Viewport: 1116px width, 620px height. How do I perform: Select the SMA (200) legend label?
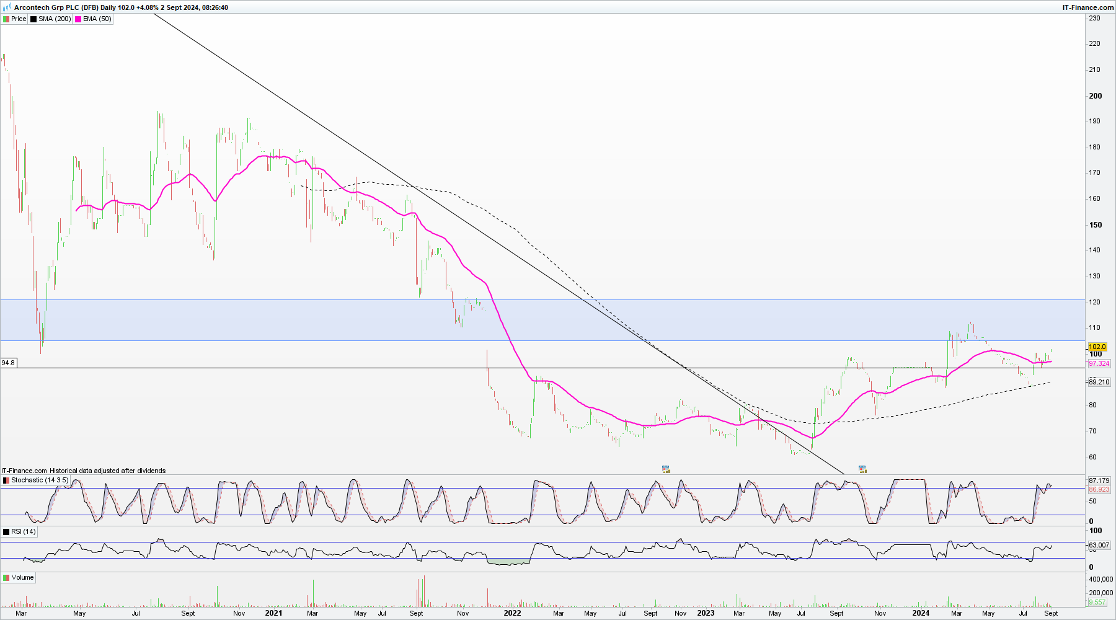55,19
